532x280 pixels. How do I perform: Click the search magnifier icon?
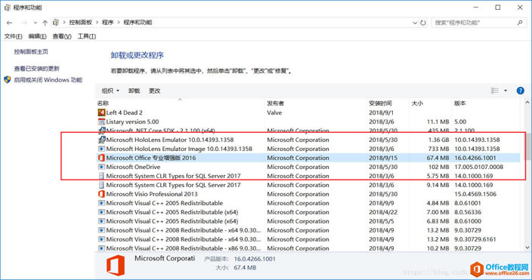click(520, 23)
